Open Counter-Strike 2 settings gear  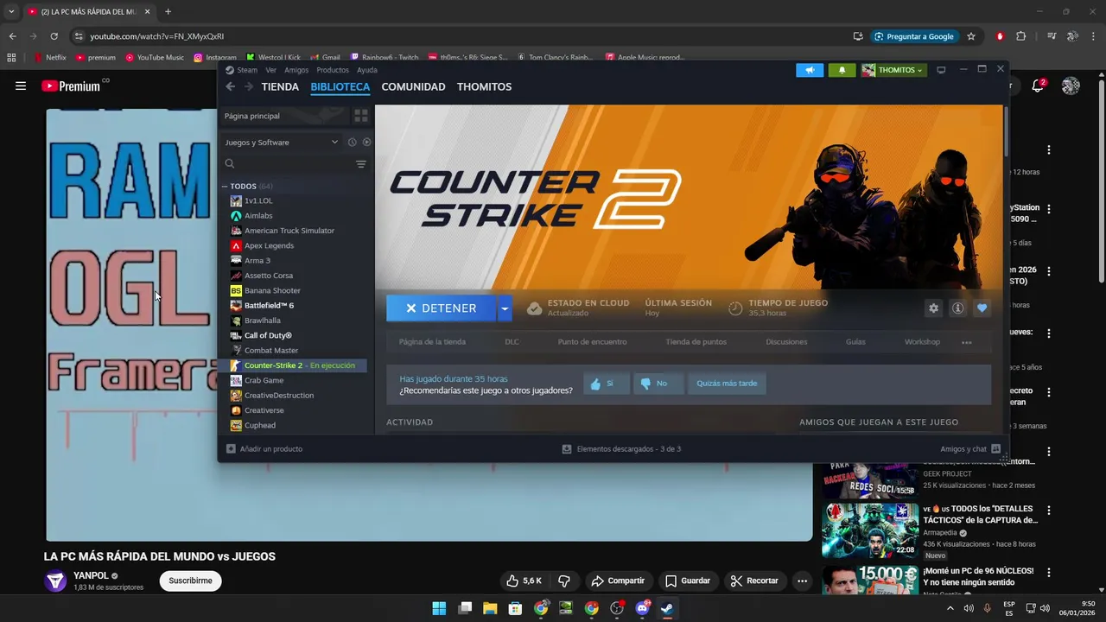(933, 308)
